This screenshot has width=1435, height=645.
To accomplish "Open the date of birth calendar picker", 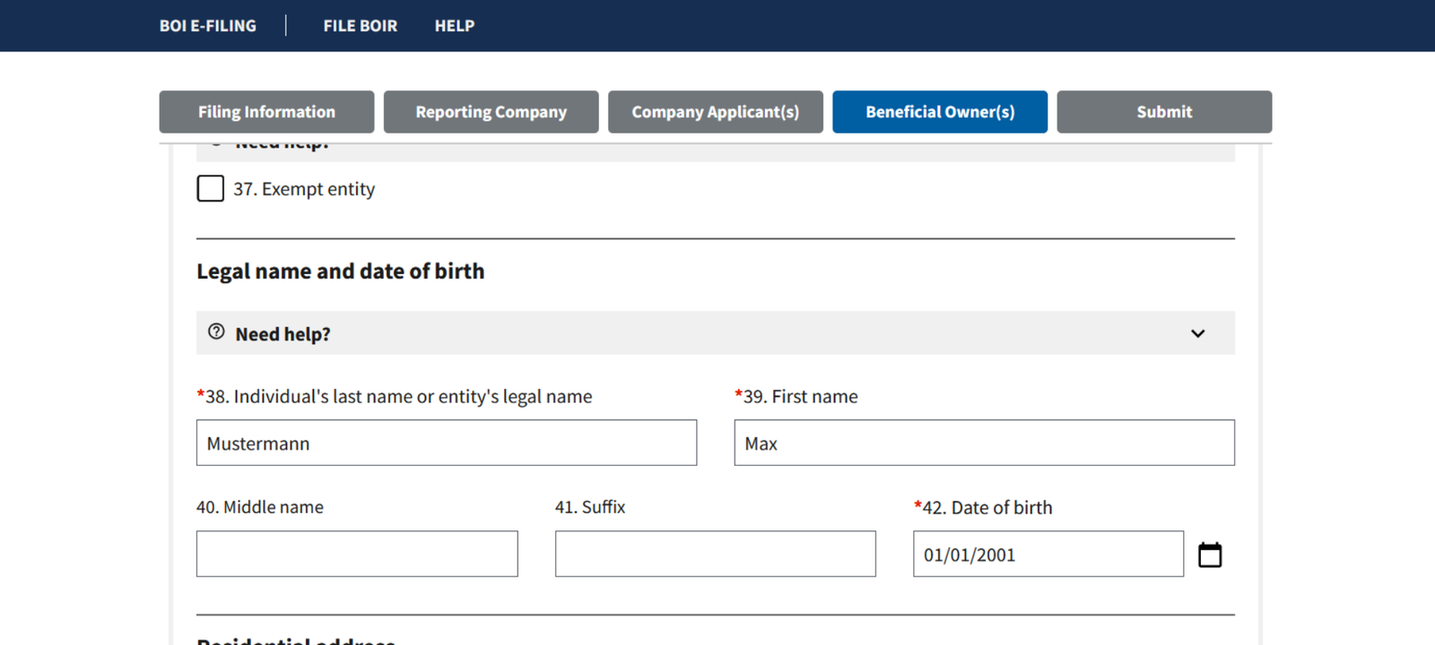I will [1210, 555].
